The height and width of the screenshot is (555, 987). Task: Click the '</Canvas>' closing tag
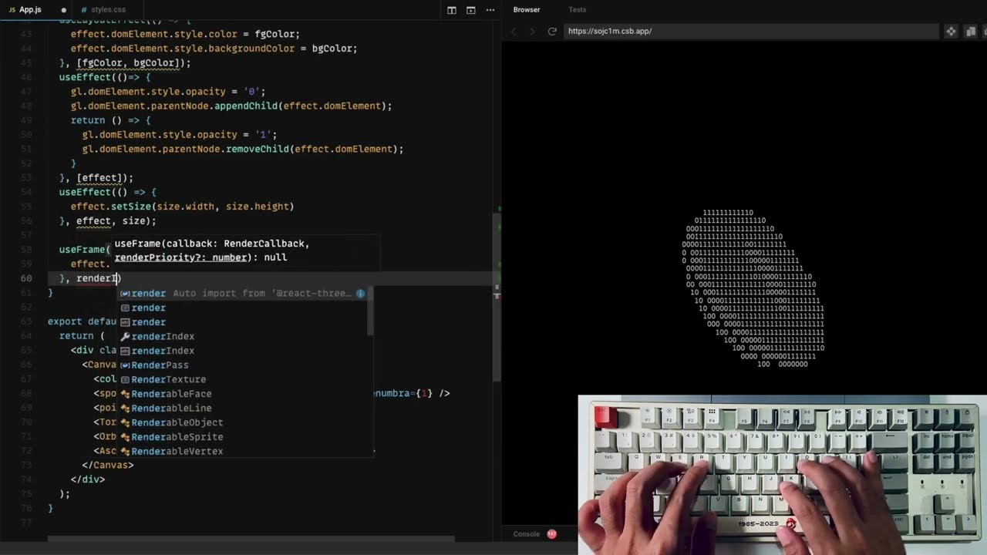tap(108, 466)
